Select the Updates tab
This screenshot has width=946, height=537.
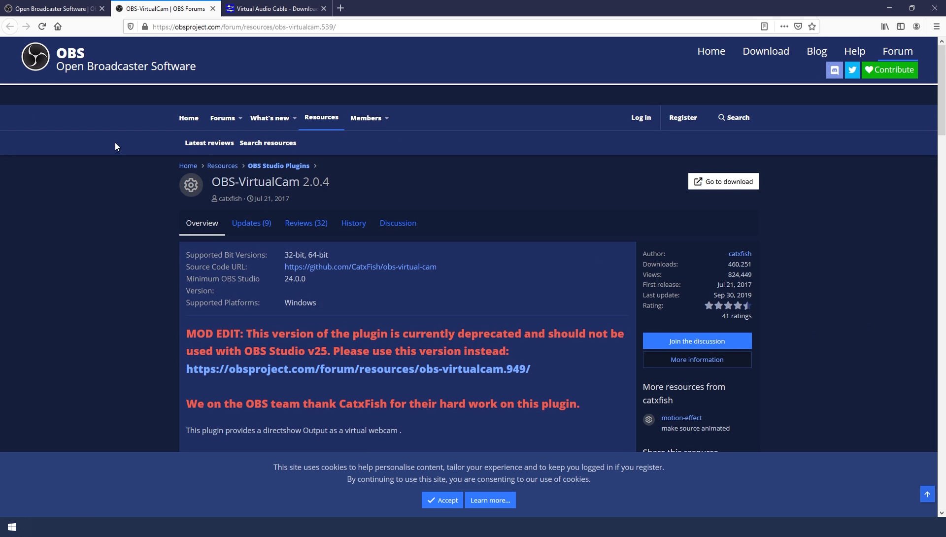[251, 223]
